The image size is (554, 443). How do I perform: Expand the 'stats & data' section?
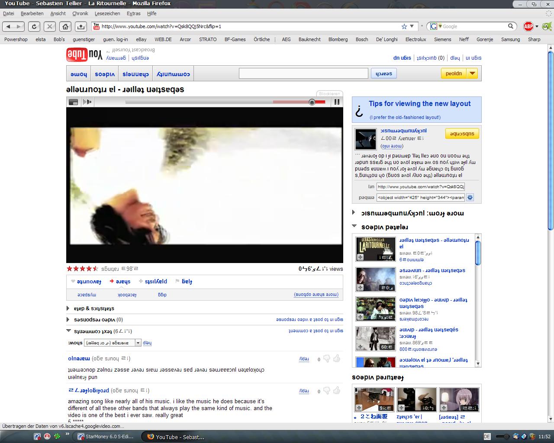(68, 308)
